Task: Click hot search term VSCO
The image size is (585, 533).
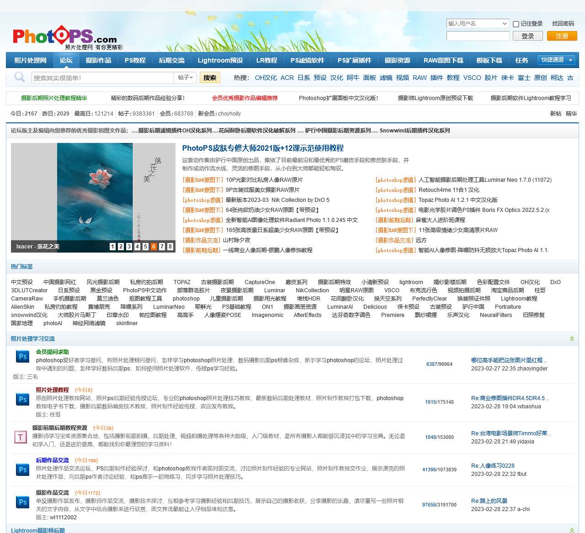Action: [x=472, y=78]
